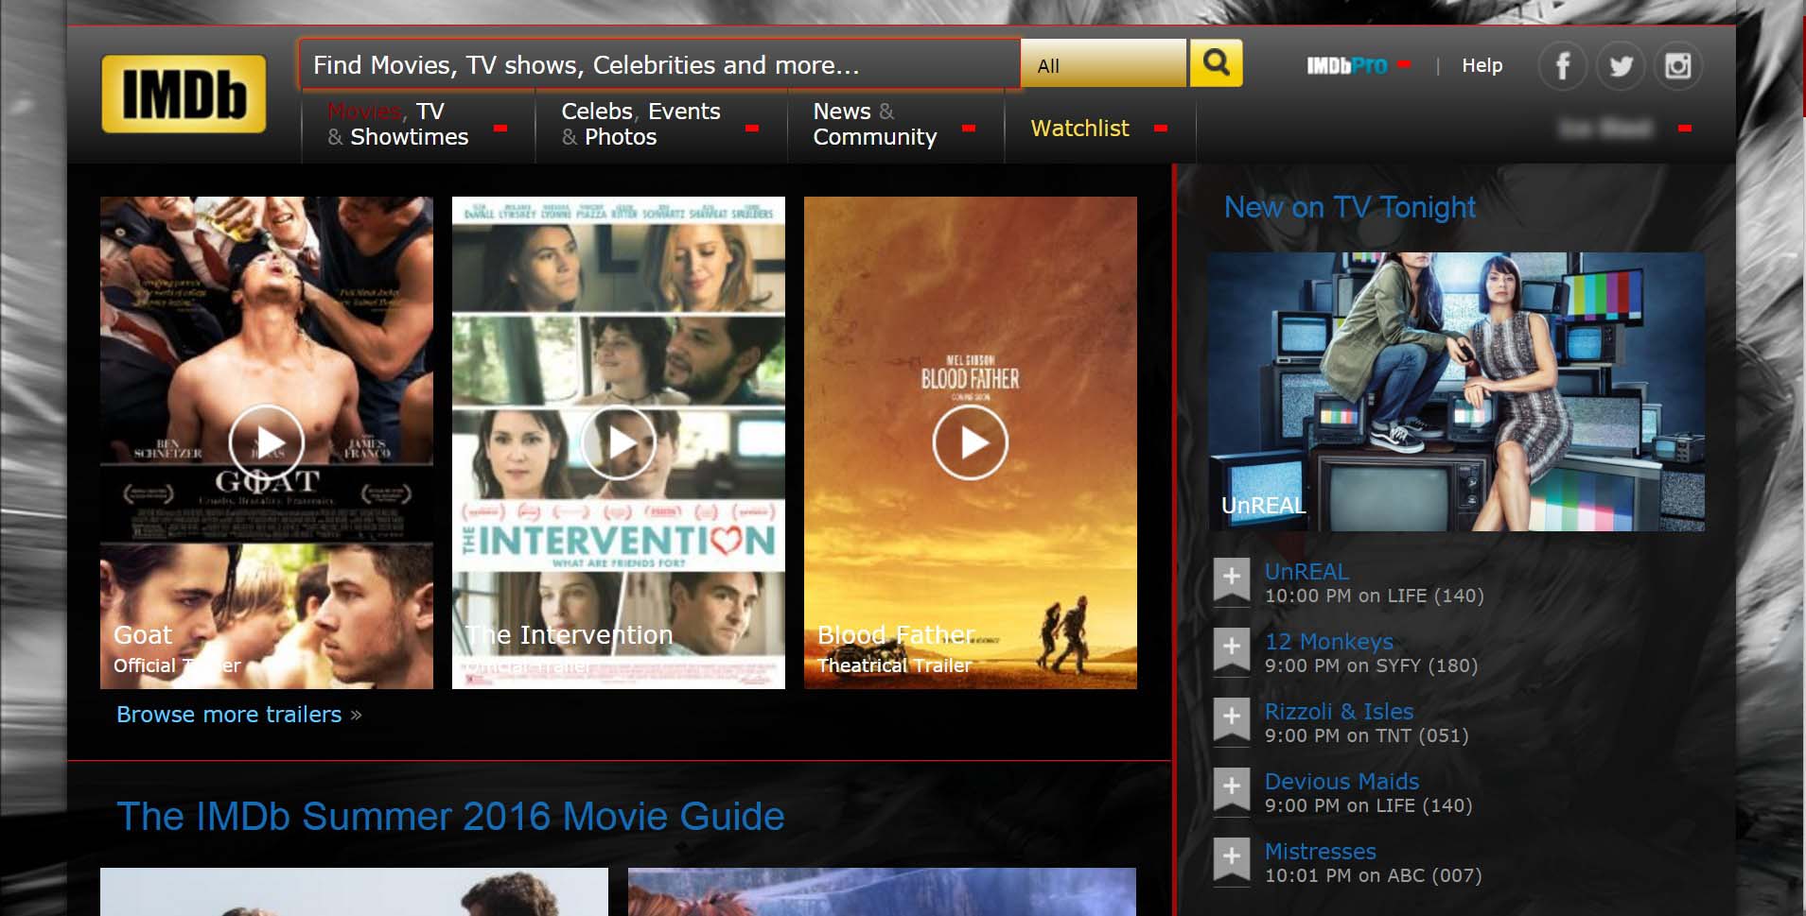The image size is (1806, 916).
Task: Expand the Movies, TV & Showtimes menu
Action: tap(500, 128)
